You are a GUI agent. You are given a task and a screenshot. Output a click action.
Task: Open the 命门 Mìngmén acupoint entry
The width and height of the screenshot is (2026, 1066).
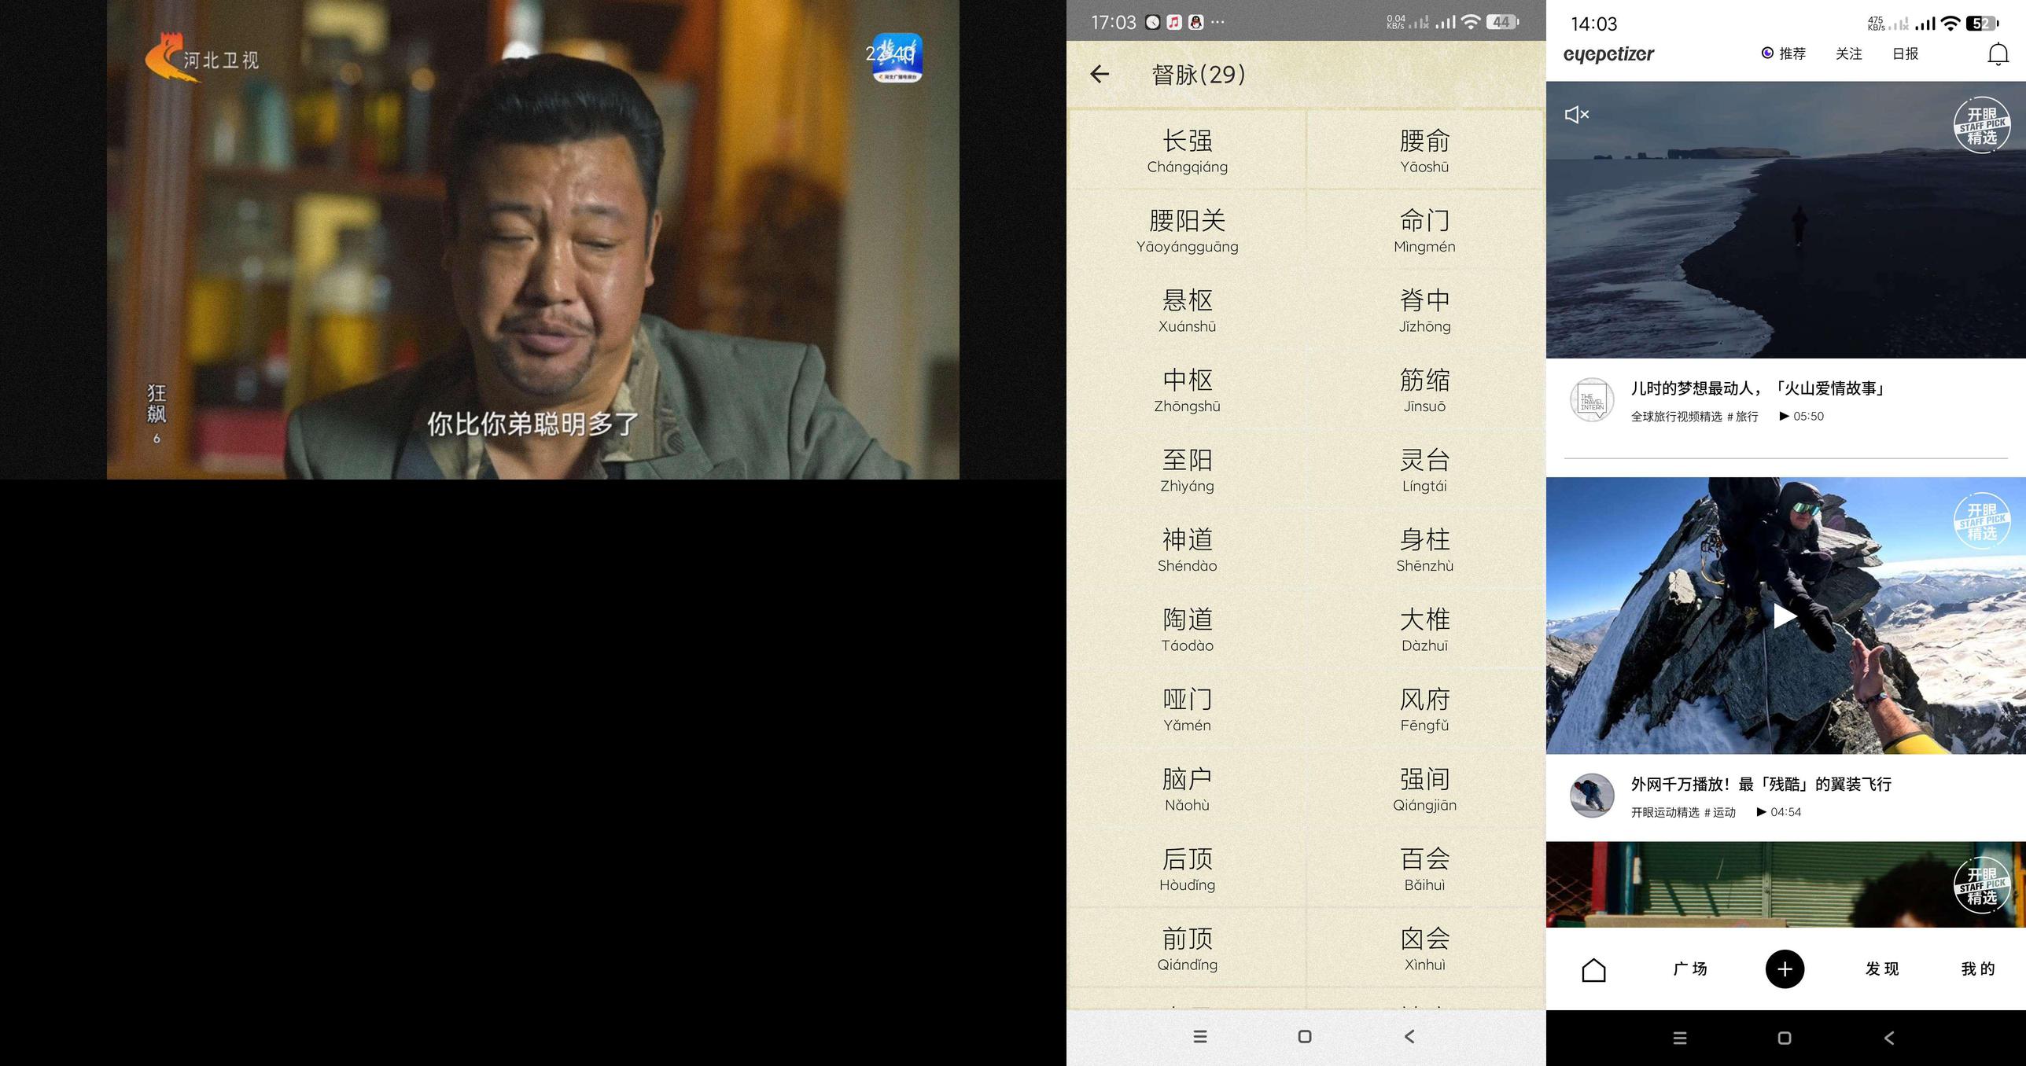pyautogui.click(x=1424, y=230)
